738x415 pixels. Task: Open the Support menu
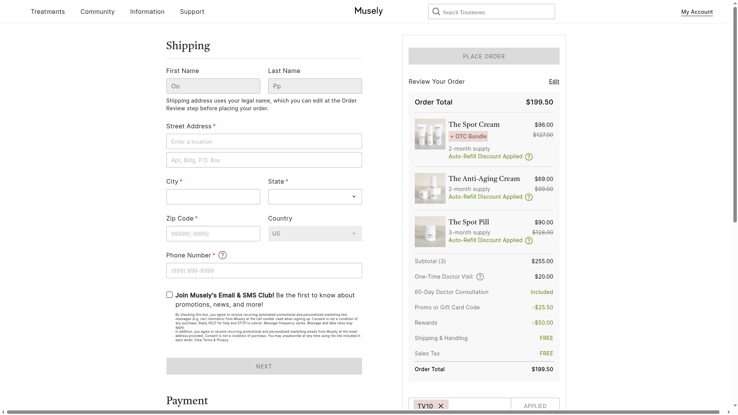(192, 12)
